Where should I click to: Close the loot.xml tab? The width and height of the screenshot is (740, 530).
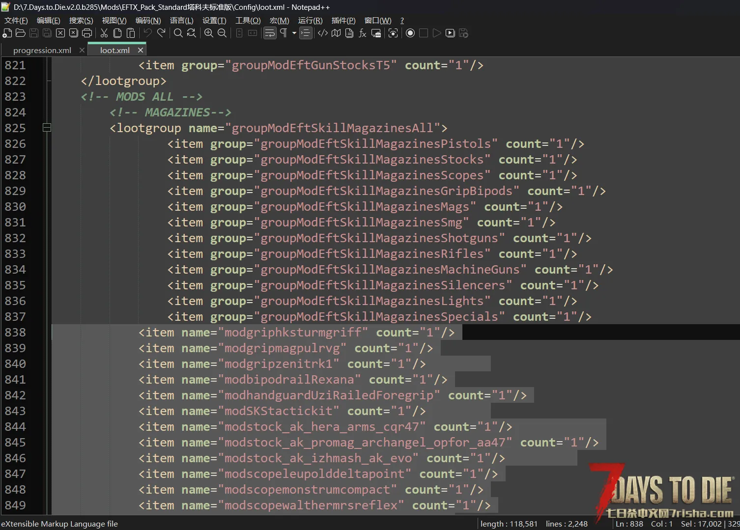(x=141, y=51)
